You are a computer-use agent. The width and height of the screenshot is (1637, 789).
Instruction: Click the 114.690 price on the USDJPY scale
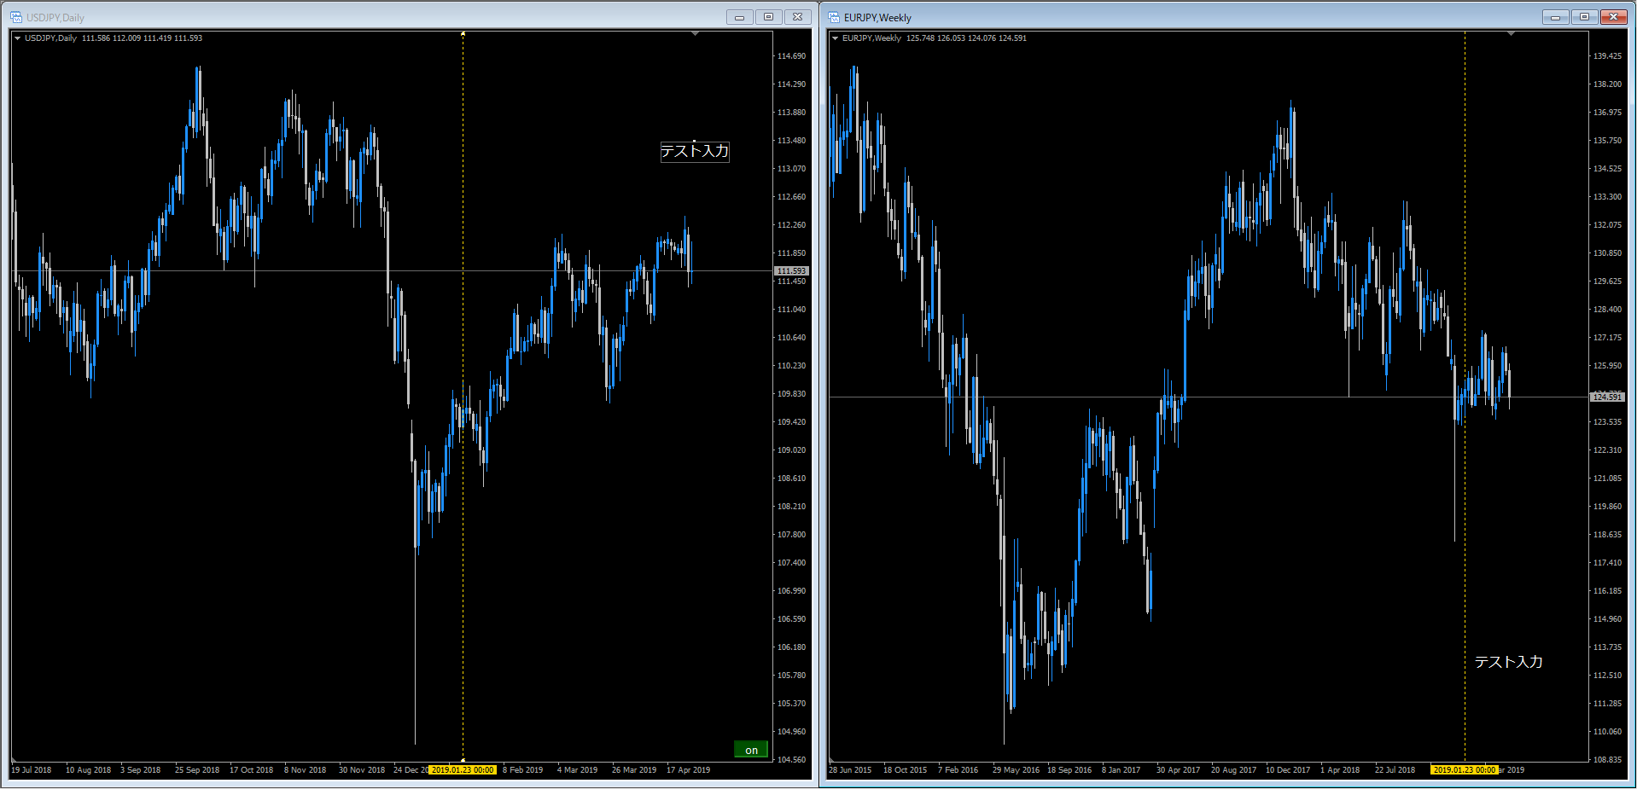tap(791, 56)
